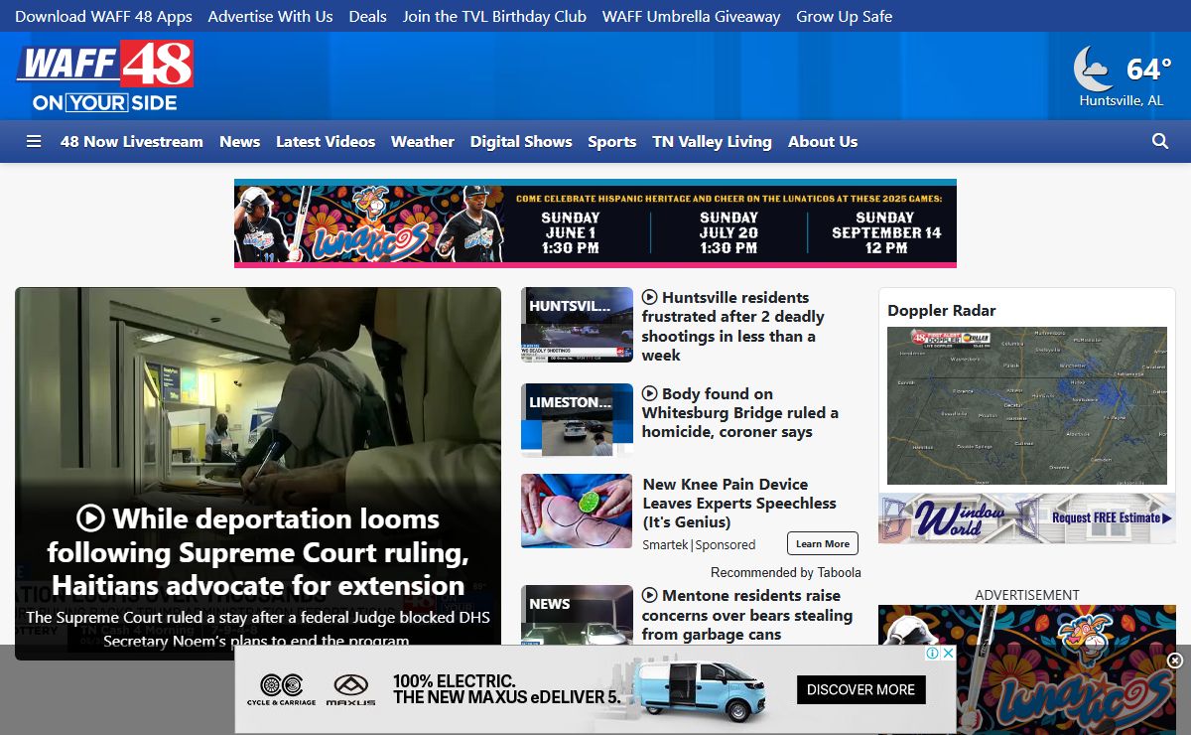This screenshot has width=1191, height=735.
Task: Close the bottom Maxus ad
Action: pyautogui.click(x=1175, y=661)
